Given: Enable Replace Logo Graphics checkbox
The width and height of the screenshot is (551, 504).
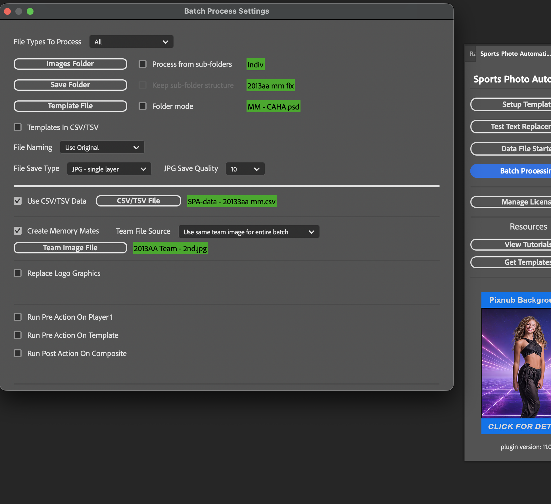Looking at the screenshot, I should pyautogui.click(x=18, y=273).
